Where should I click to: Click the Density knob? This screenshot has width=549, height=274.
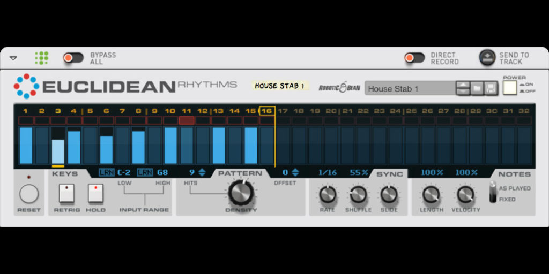[241, 193]
